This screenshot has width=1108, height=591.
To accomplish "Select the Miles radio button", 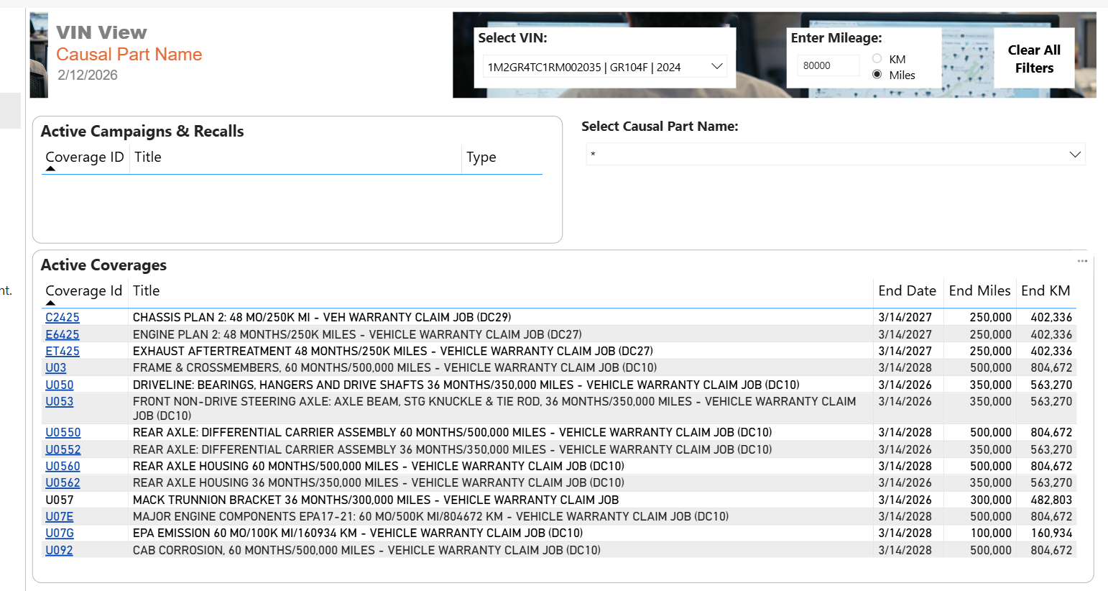I will pos(877,75).
